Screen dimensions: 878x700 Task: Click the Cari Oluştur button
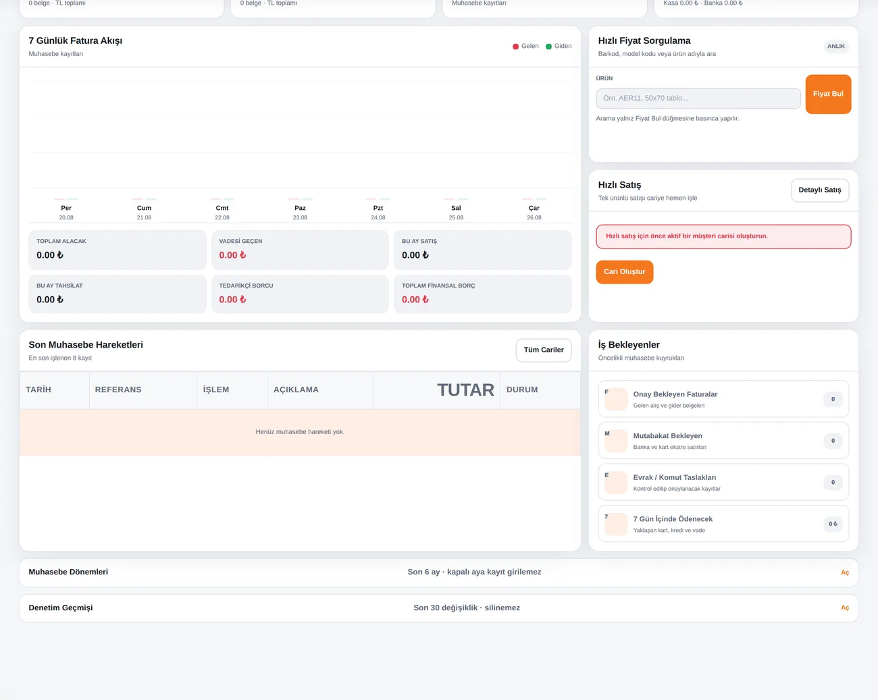coord(624,272)
